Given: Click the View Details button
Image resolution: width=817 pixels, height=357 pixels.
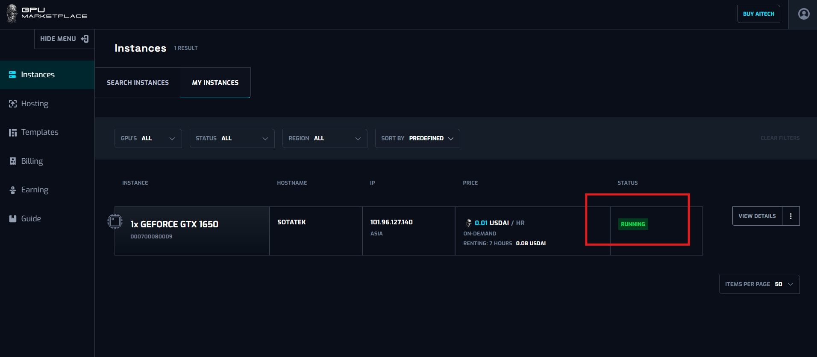Looking at the screenshot, I should coord(757,216).
